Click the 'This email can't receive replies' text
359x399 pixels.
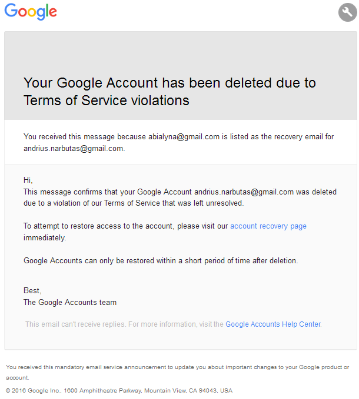pyautogui.click(x=75, y=324)
